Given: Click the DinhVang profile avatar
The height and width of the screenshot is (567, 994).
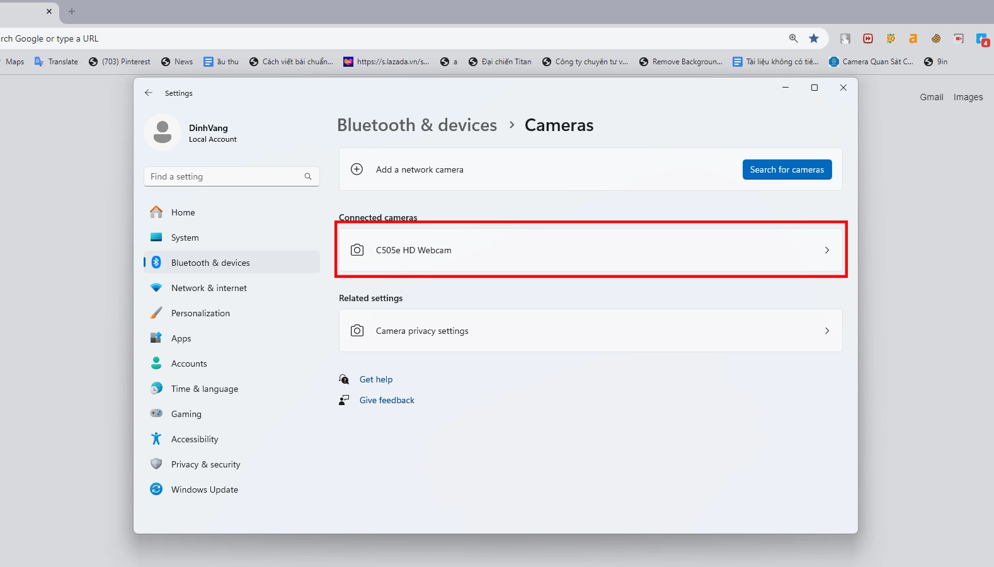Looking at the screenshot, I should click(x=163, y=132).
